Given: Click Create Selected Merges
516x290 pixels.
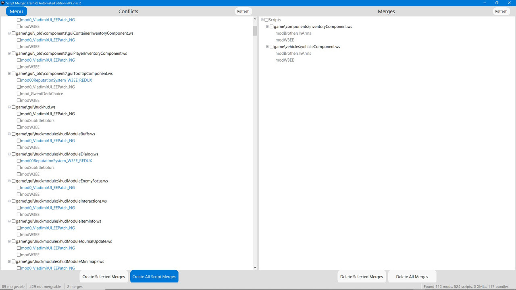Looking at the screenshot, I should (x=104, y=277).
